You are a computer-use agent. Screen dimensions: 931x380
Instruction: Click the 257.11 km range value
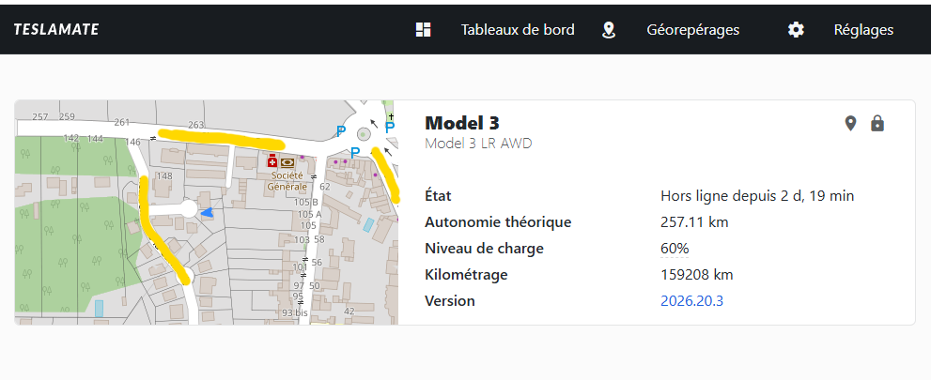tap(694, 222)
